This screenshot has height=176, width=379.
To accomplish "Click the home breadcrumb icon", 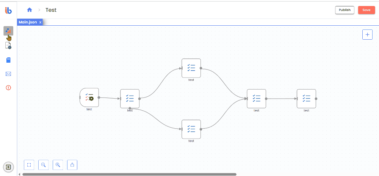I will click(30, 10).
